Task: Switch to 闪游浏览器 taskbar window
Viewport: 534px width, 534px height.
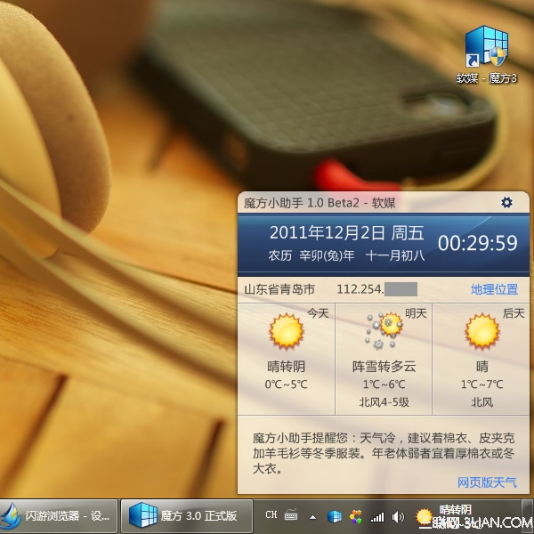Action: 59,516
